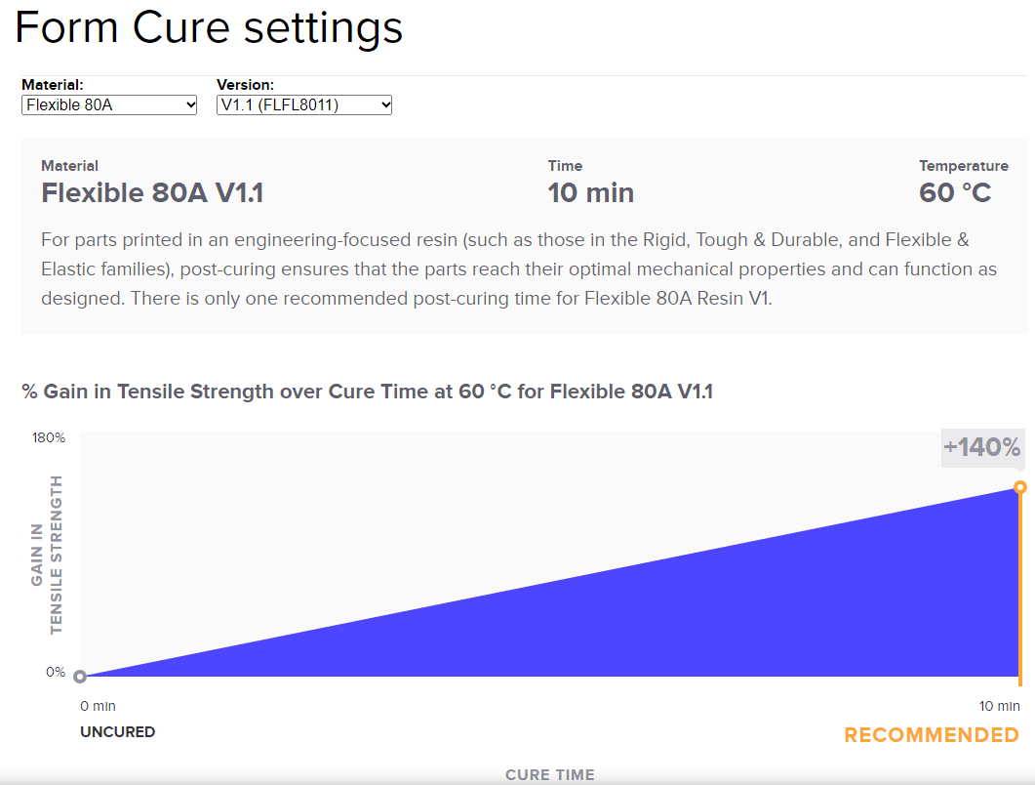The width and height of the screenshot is (1035, 785).
Task: Open the Version dropdown showing V1.1 (FLFL8011)
Action: (304, 105)
